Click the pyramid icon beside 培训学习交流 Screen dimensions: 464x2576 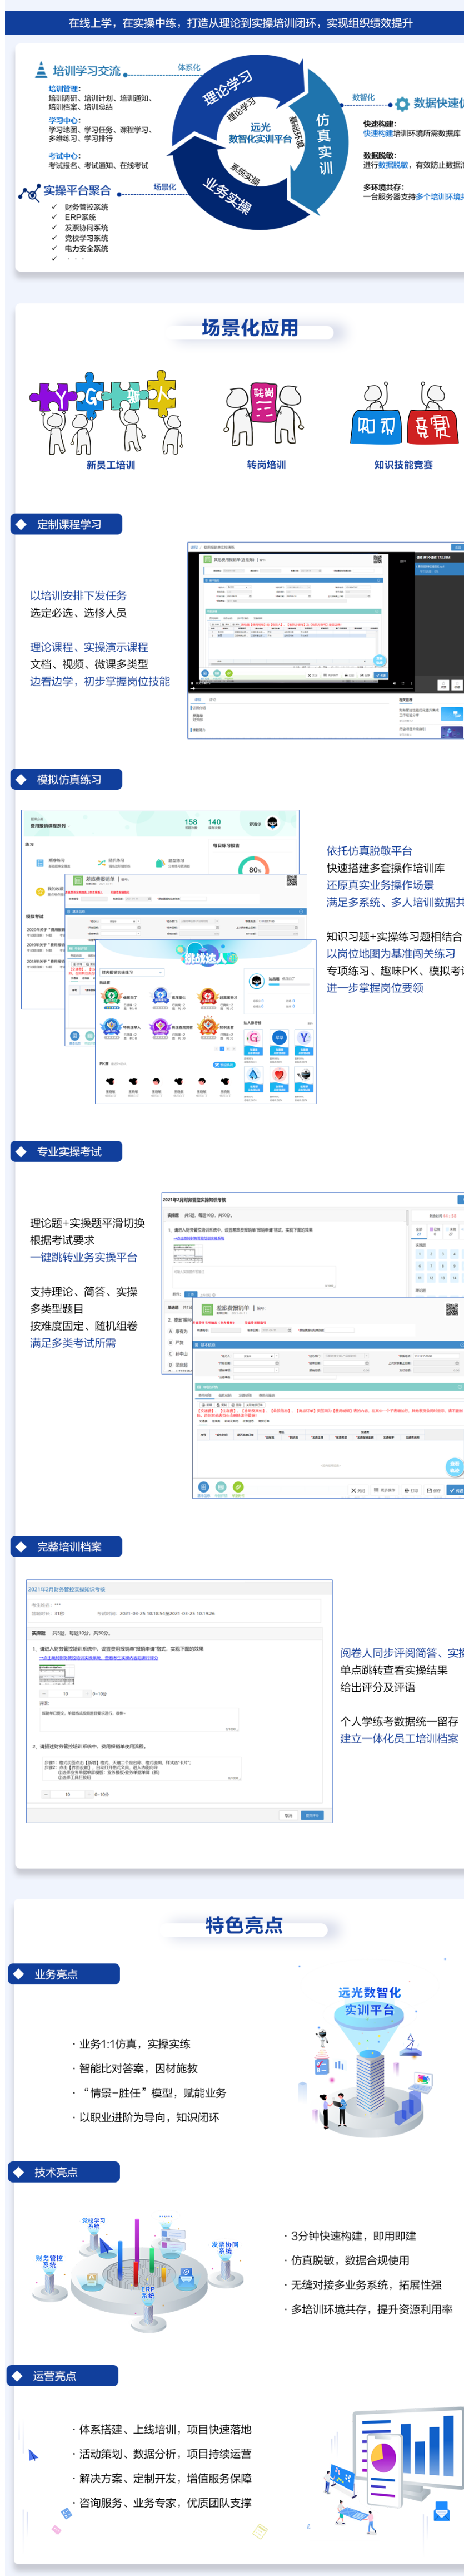tap(41, 69)
